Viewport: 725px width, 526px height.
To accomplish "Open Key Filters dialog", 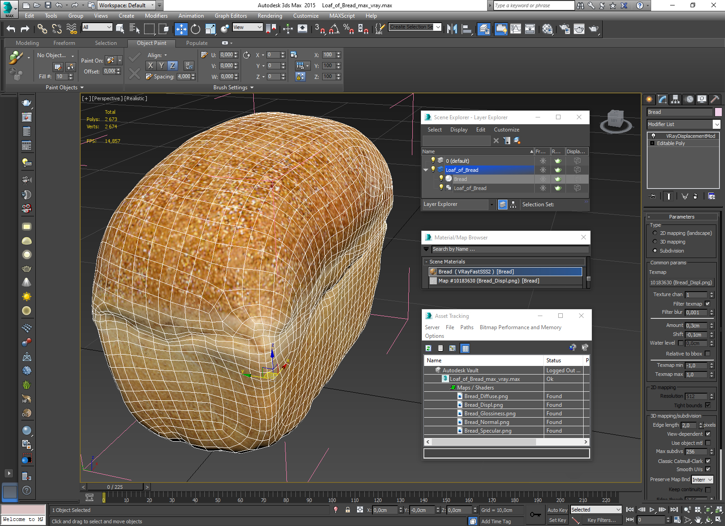I will pyautogui.click(x=602, y=520).
